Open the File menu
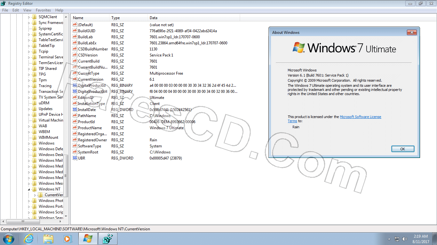The height and width of the screenshot is (245, 437). [x=5, y=10]
